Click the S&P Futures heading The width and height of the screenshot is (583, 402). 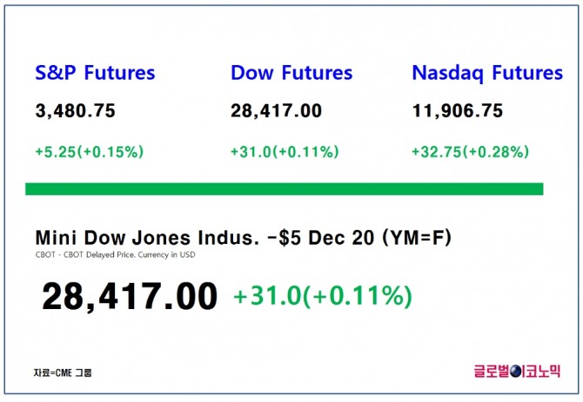point(95,73)
